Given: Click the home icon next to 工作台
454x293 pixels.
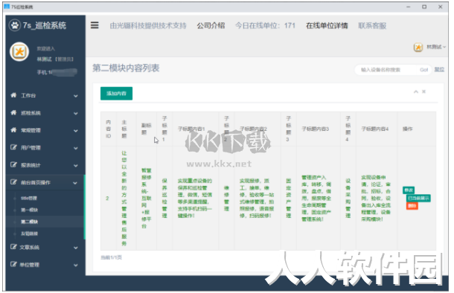Looking at the screenshot, I should 13,95.
